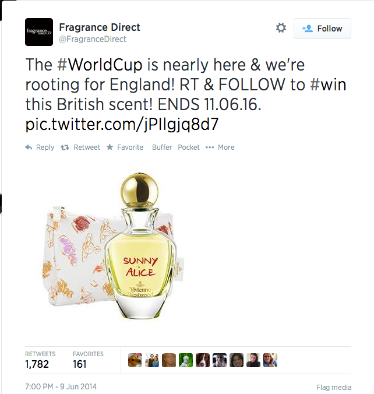Screen dimensions: 374x394
Task: Click the Favorite star icon
Action: click(x=110, y=147)
